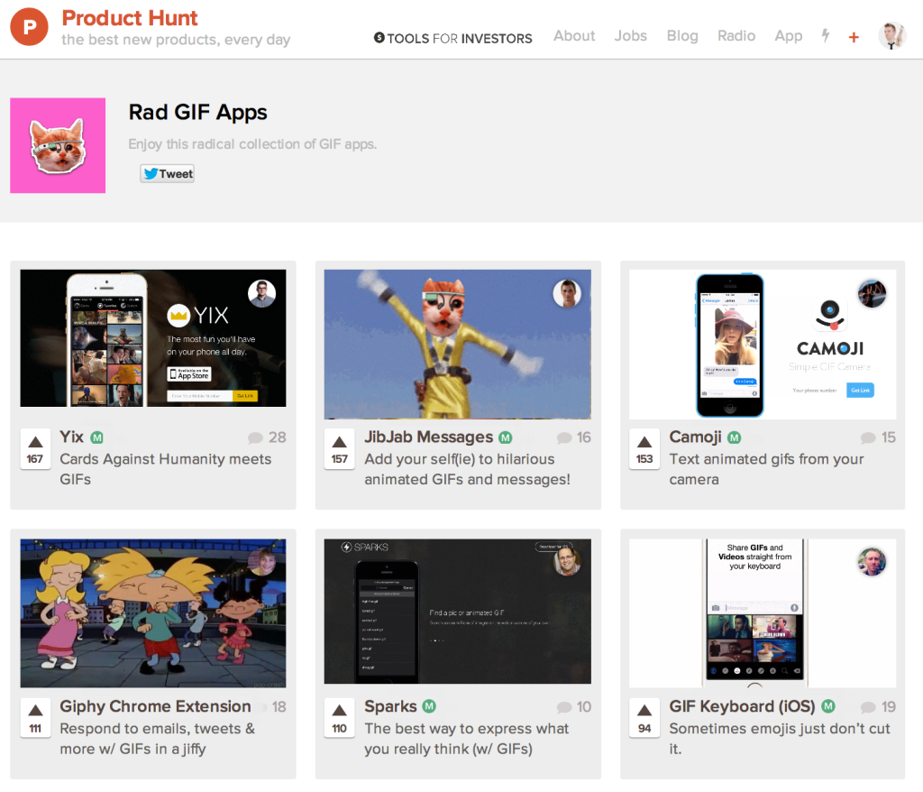Upvote the Sparks product
This screenshot has width=923, height=792.
click(340, 718)
